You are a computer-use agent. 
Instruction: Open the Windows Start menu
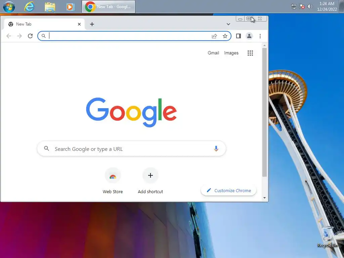[x=9, y=7]
